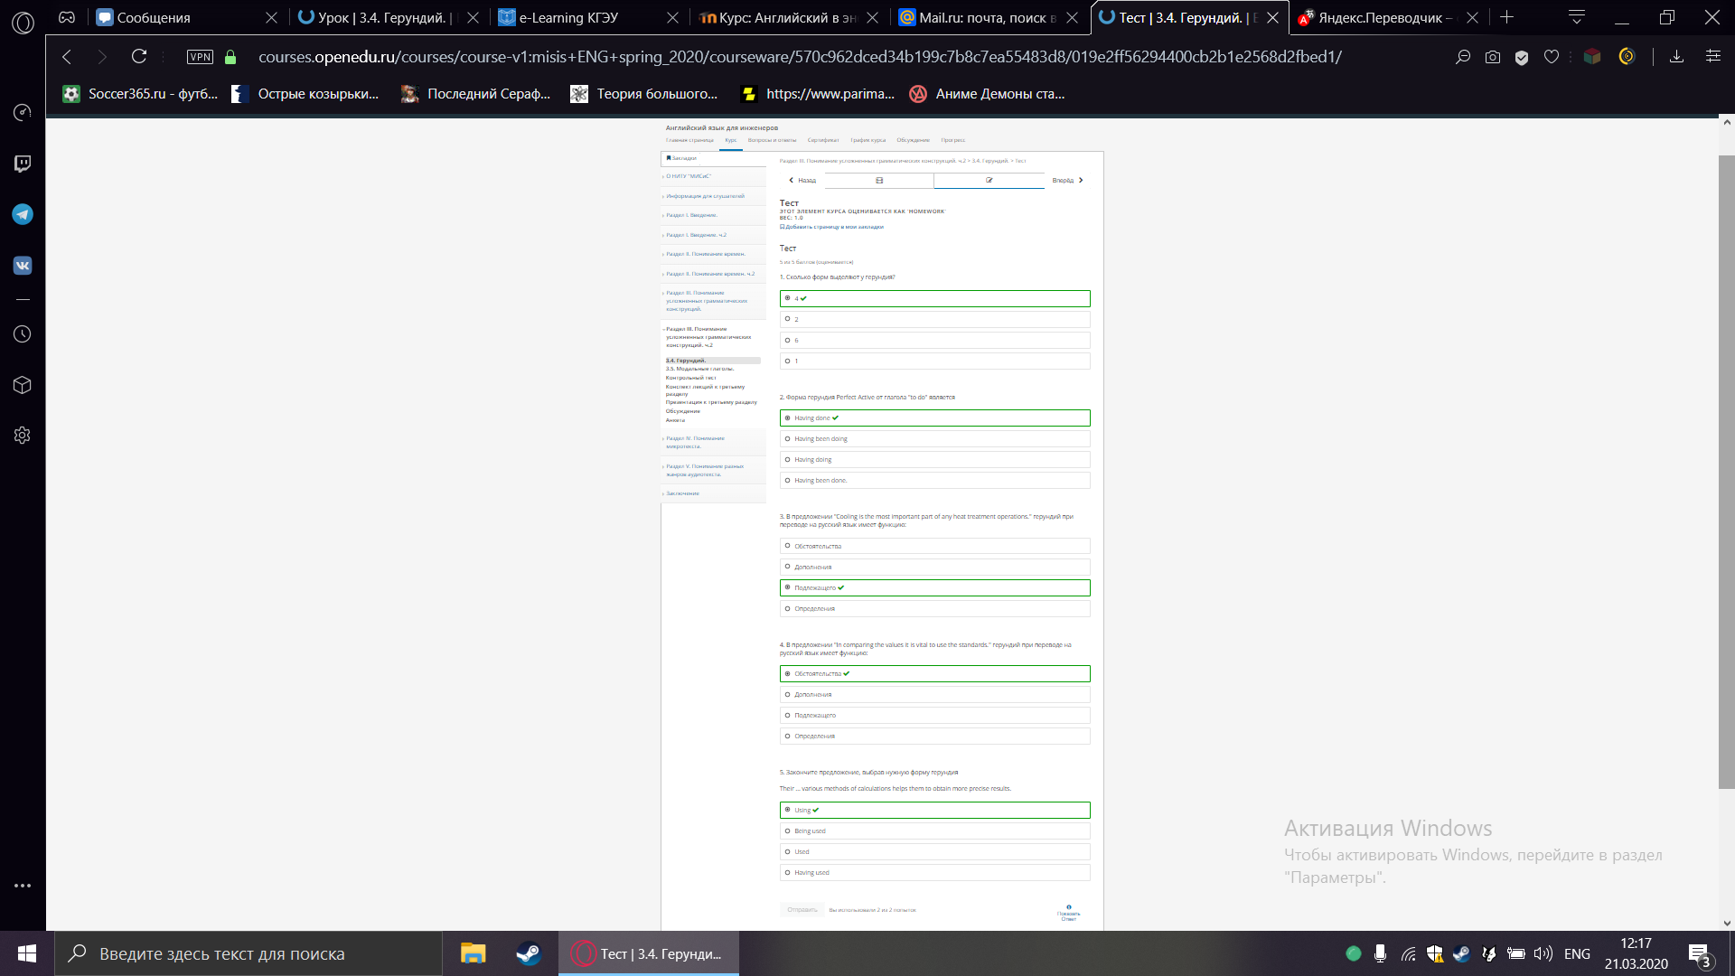The image size is (1735, 976).
Task: Take a snapshot with the camera icon
Action: point(1493,57)
